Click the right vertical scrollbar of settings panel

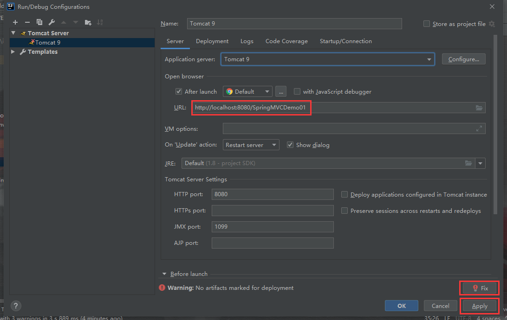pyautogui.click(x=495, y=124)
